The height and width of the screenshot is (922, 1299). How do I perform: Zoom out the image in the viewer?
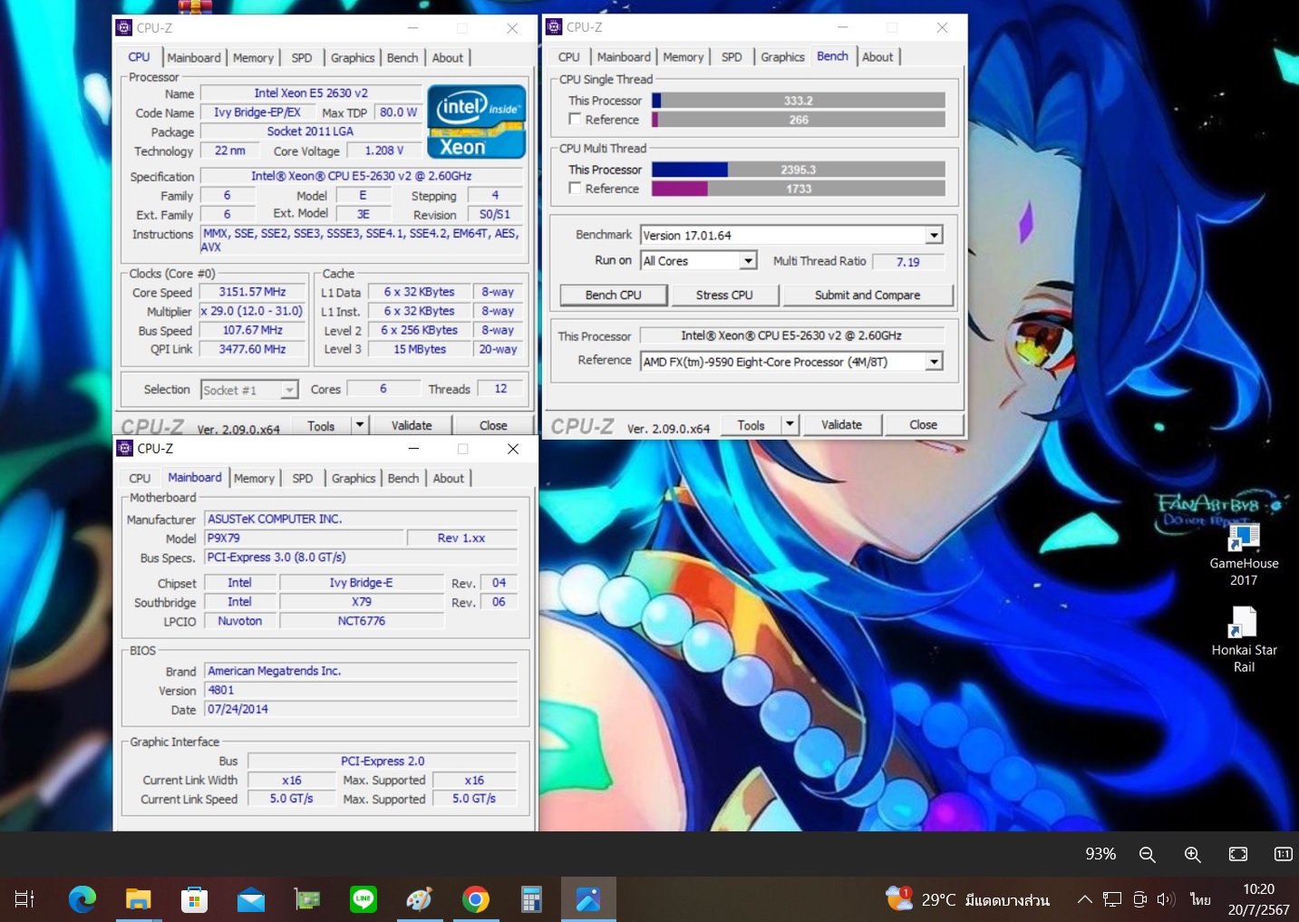pos(1147,854)
